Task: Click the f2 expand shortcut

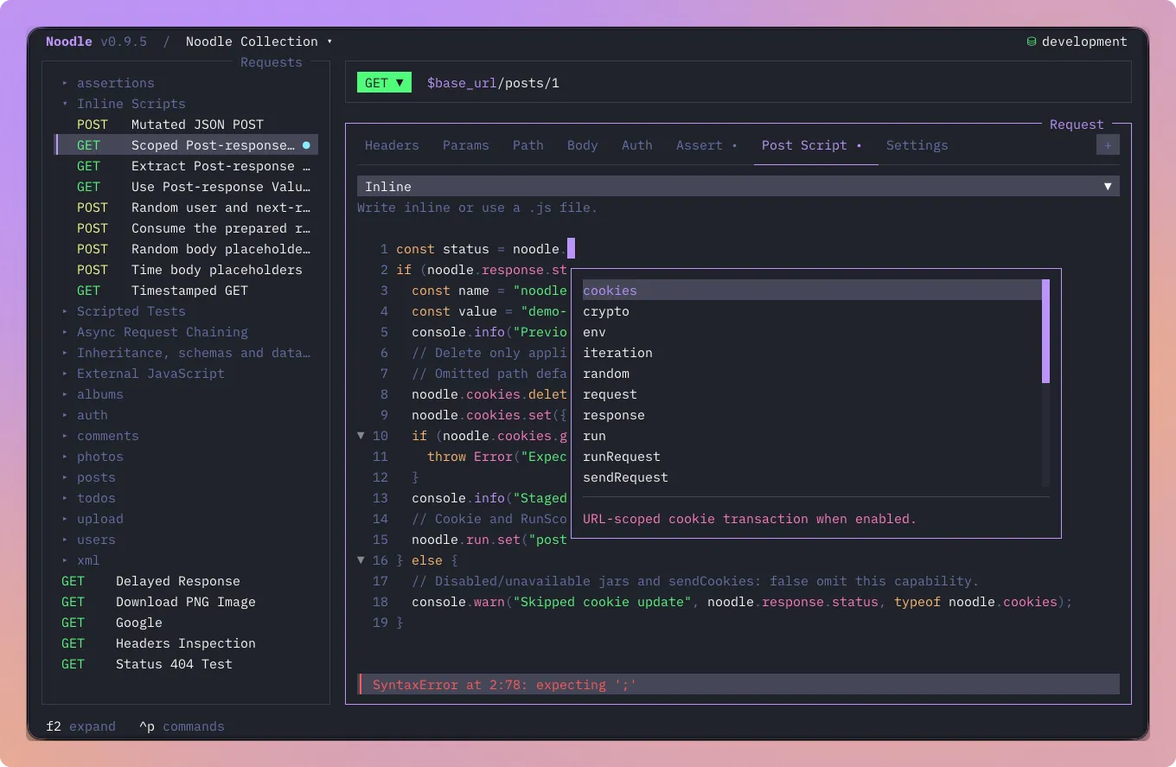Action: point(80,726)
